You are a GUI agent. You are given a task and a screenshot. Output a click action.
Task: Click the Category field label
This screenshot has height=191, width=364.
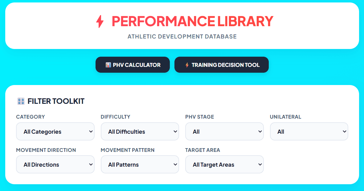(31, 117)
